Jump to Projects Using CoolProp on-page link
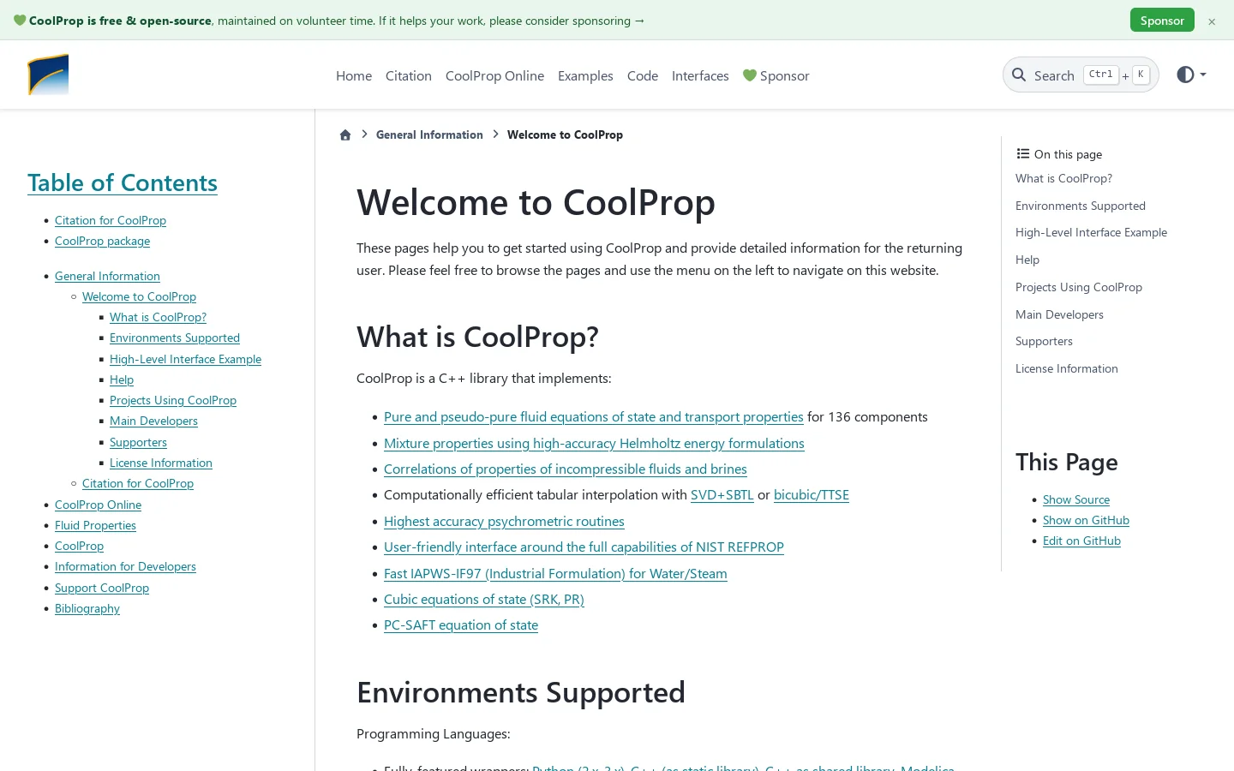The image size is (1234, 771). coord(1079,287)
